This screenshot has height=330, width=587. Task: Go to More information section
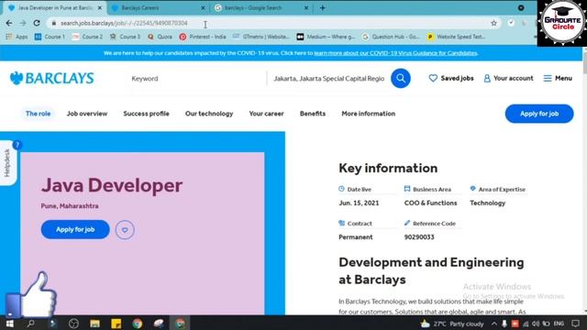(368, 114)
